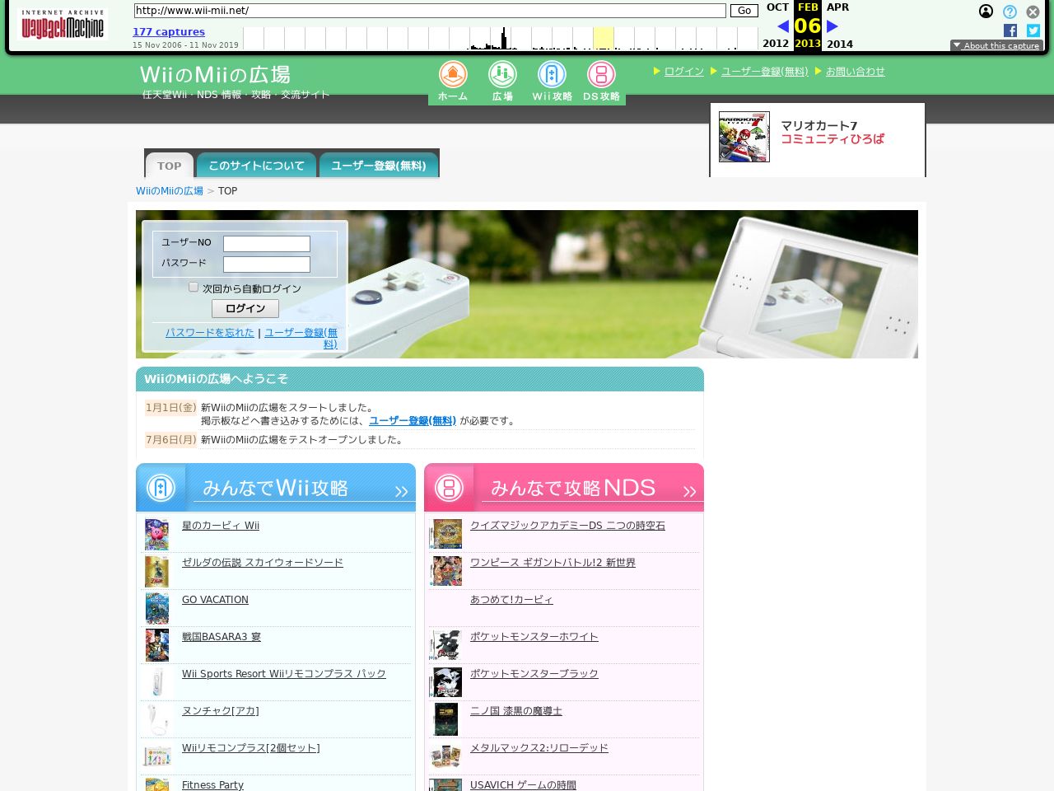The height and width of the screenshot is (791, 1054).
Task: Click the Wayback URL address field
Action: pyautogui.click(x=430, y=11)
